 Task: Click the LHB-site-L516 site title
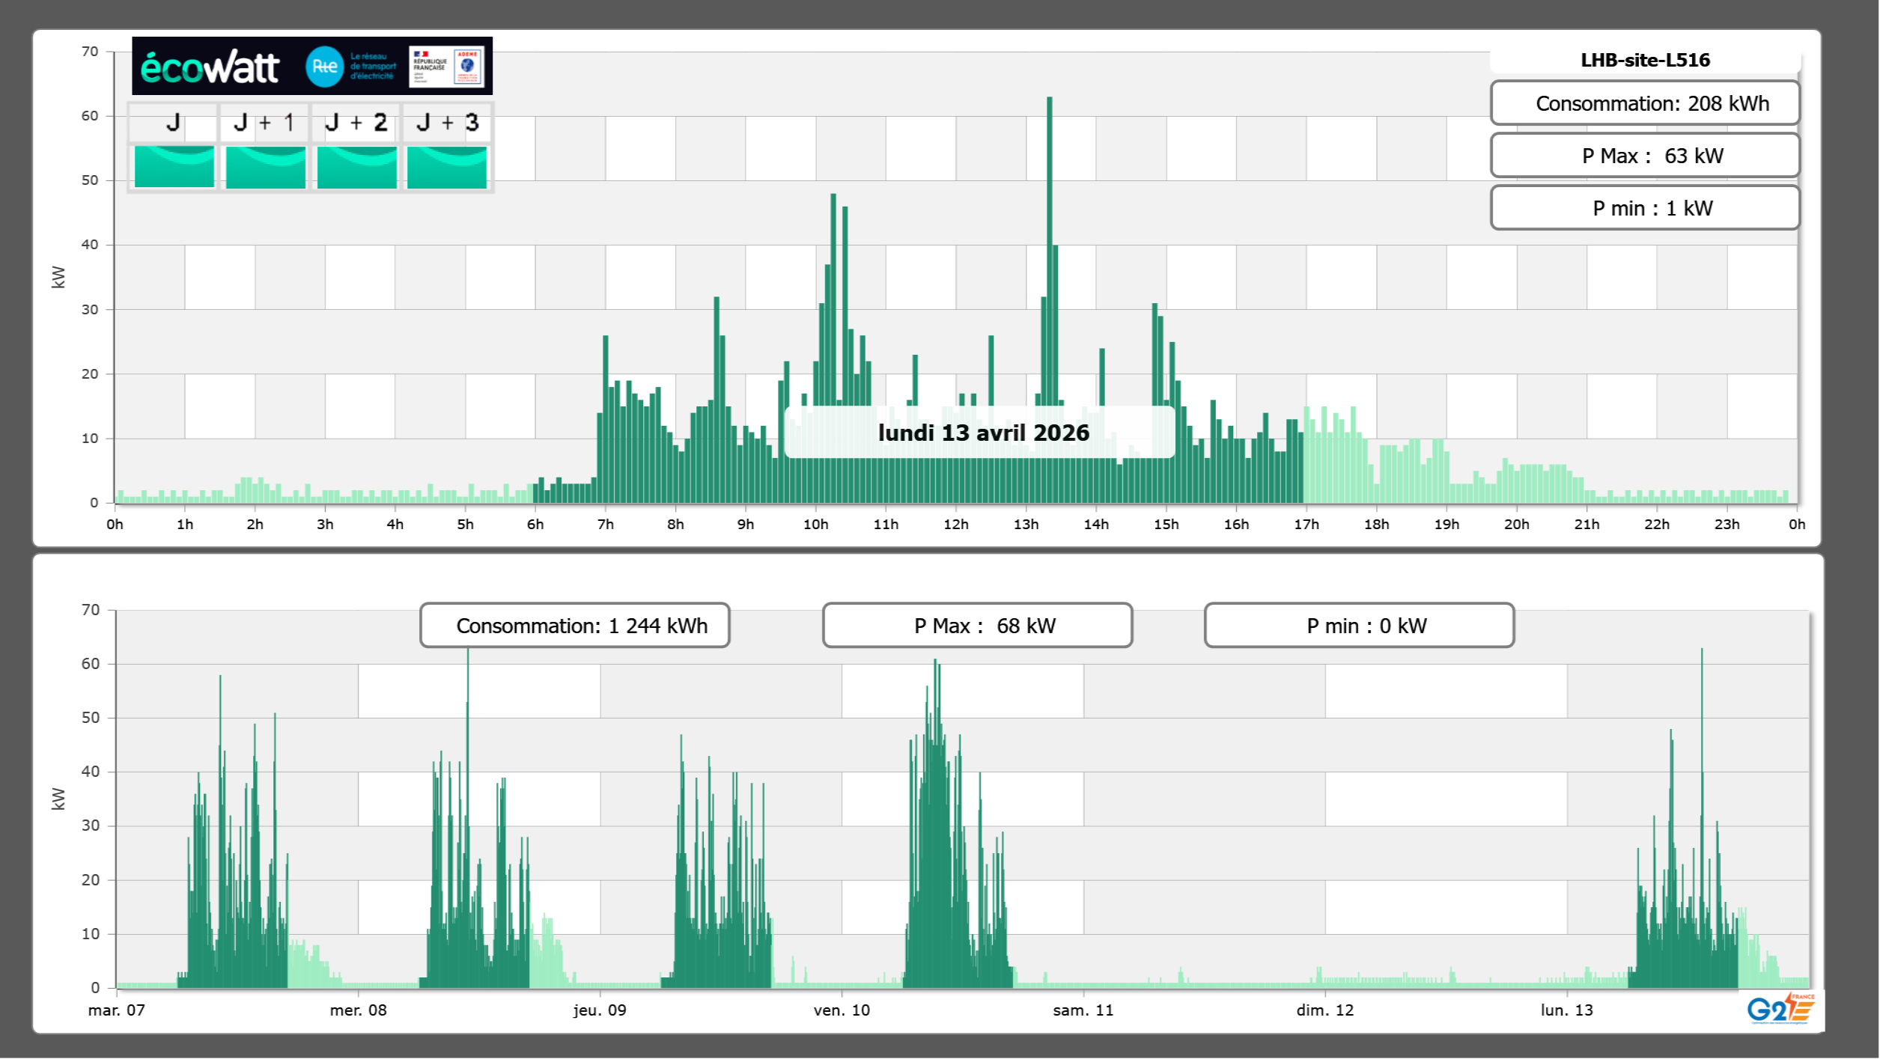coord(1645,60)
